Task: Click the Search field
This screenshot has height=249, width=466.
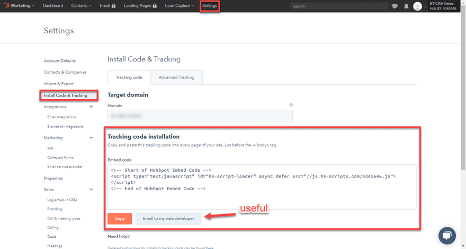Action: [339, 6]
